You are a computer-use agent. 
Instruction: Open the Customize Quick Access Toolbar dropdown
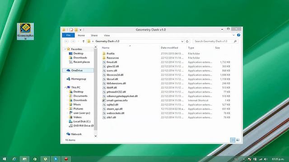[80, 30]
